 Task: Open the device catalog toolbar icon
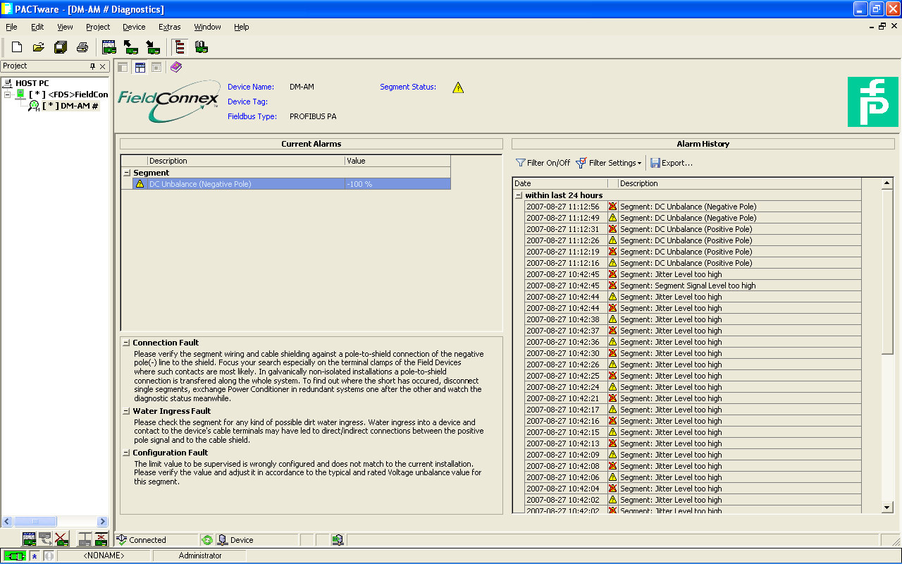109,47
